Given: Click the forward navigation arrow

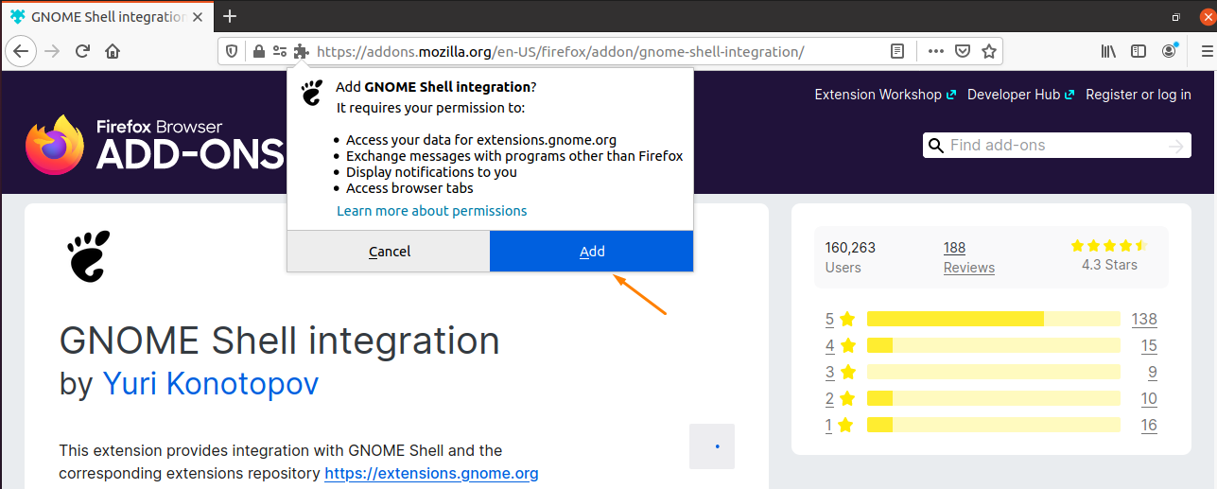Looking at the screenshot, I should coord(52,51).
